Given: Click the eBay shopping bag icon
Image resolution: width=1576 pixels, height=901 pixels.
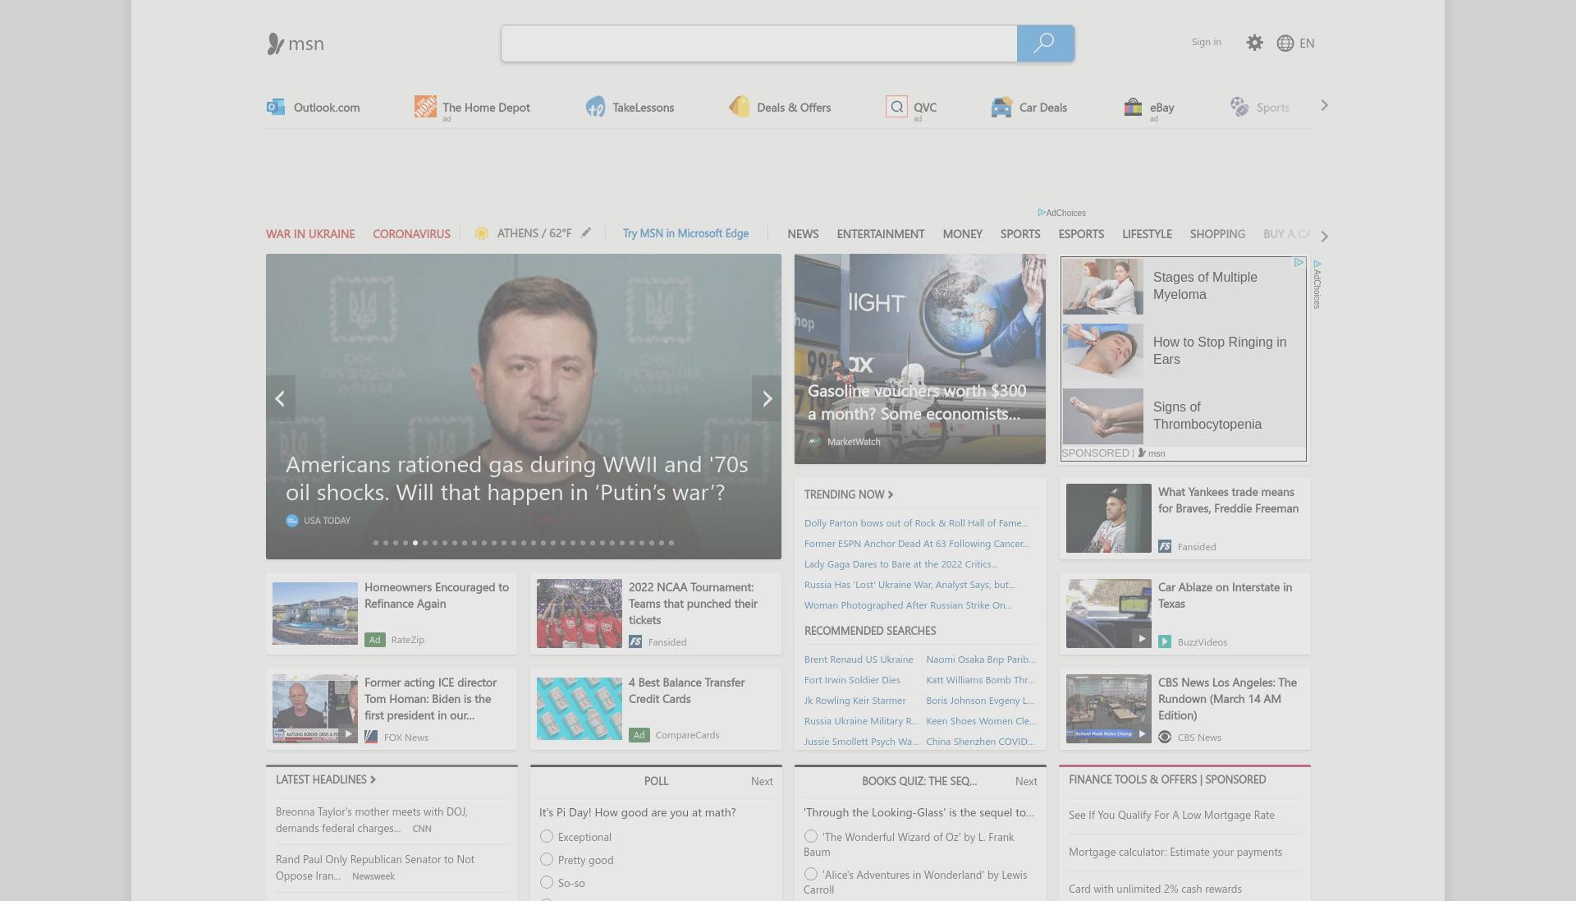Looking at the screenshot, I should (1133, 107).
